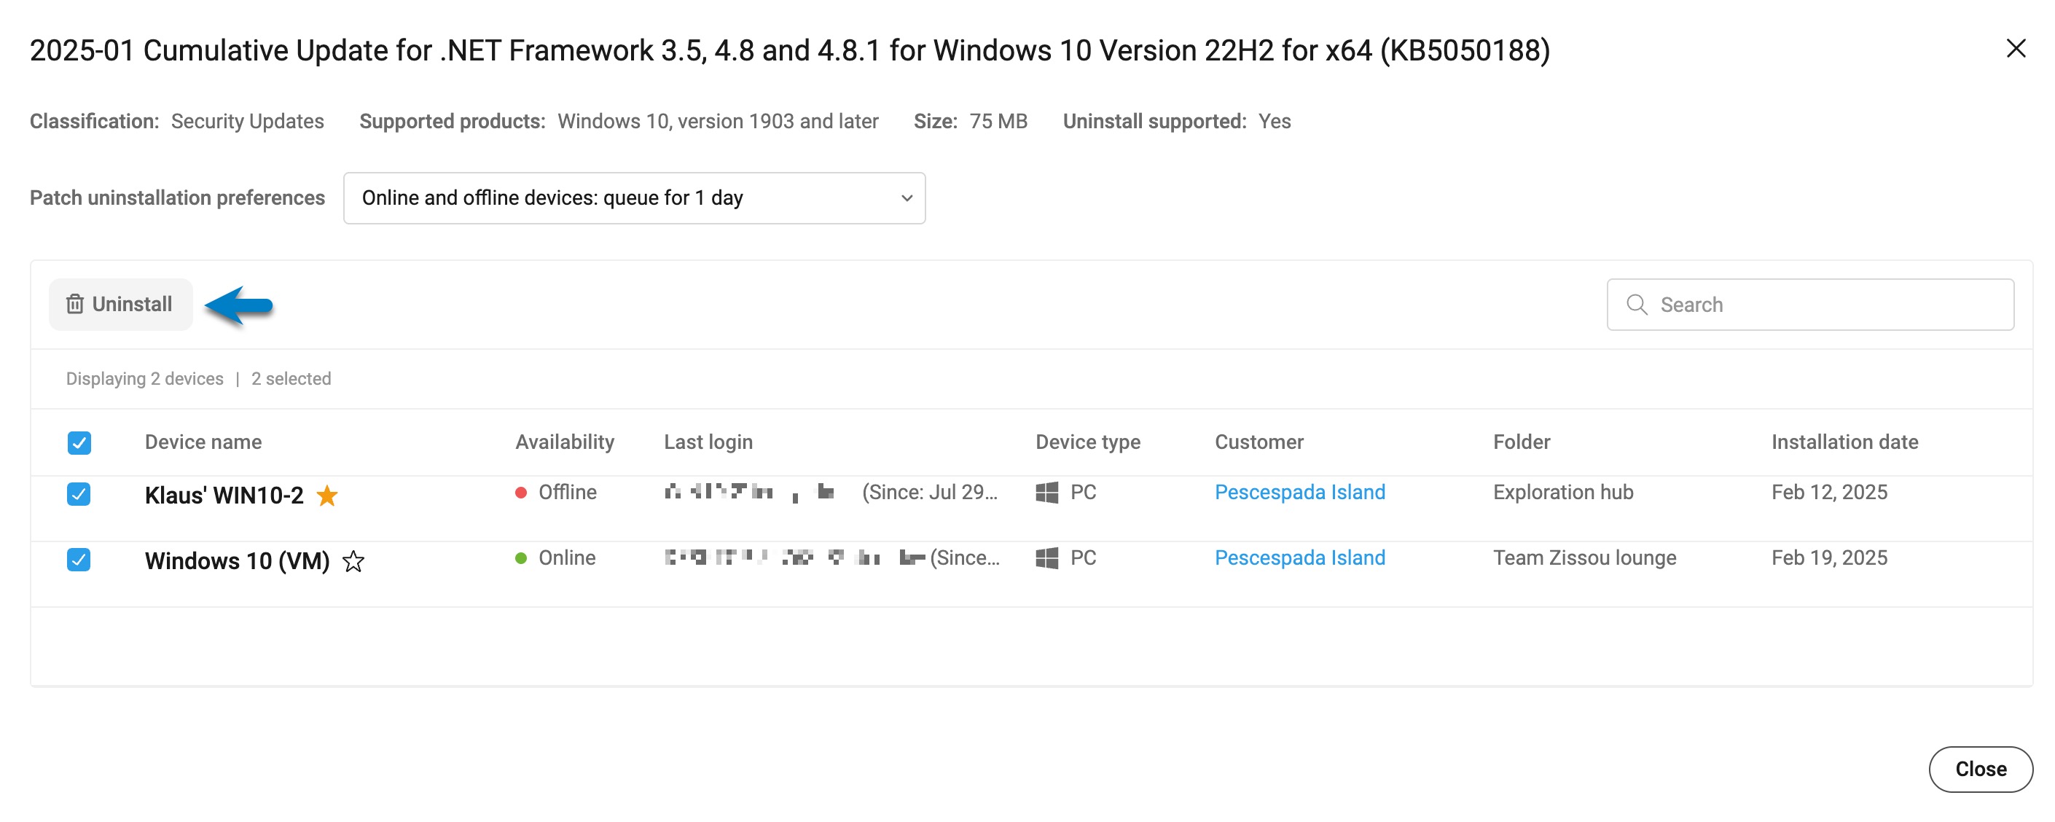
Task: Uncheck the Windows 10 (VM) checkbox
Action: (x=79, y=560)
